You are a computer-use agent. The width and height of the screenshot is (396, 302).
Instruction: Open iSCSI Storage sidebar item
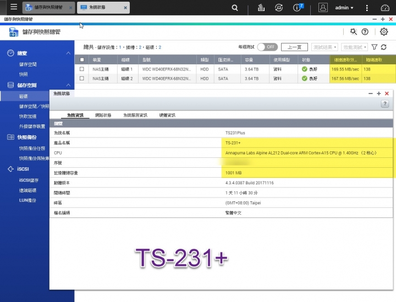tap(29, 180)
